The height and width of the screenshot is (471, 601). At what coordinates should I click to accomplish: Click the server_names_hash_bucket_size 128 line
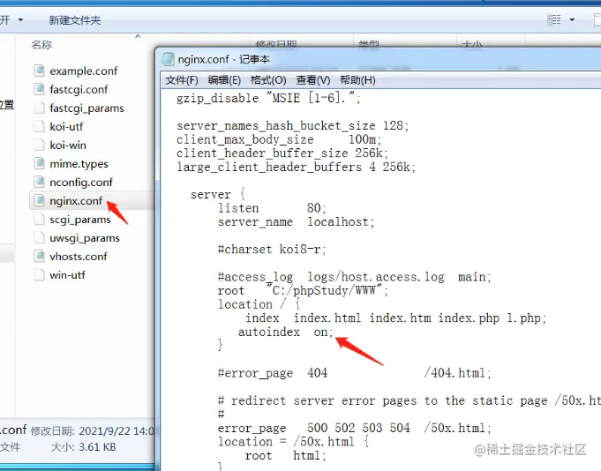point(292,126)
